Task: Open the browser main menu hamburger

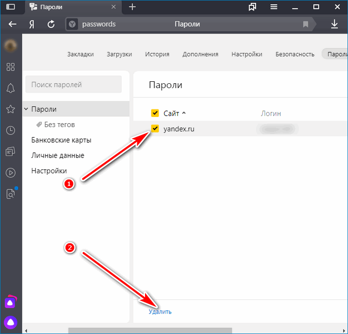Action: click(274, 7)
